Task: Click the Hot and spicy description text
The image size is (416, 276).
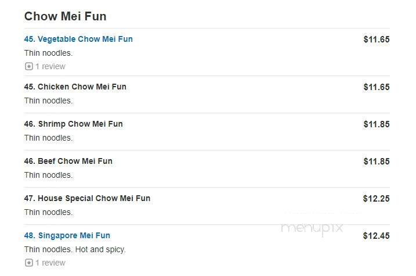Action: (x=100, y=249)
